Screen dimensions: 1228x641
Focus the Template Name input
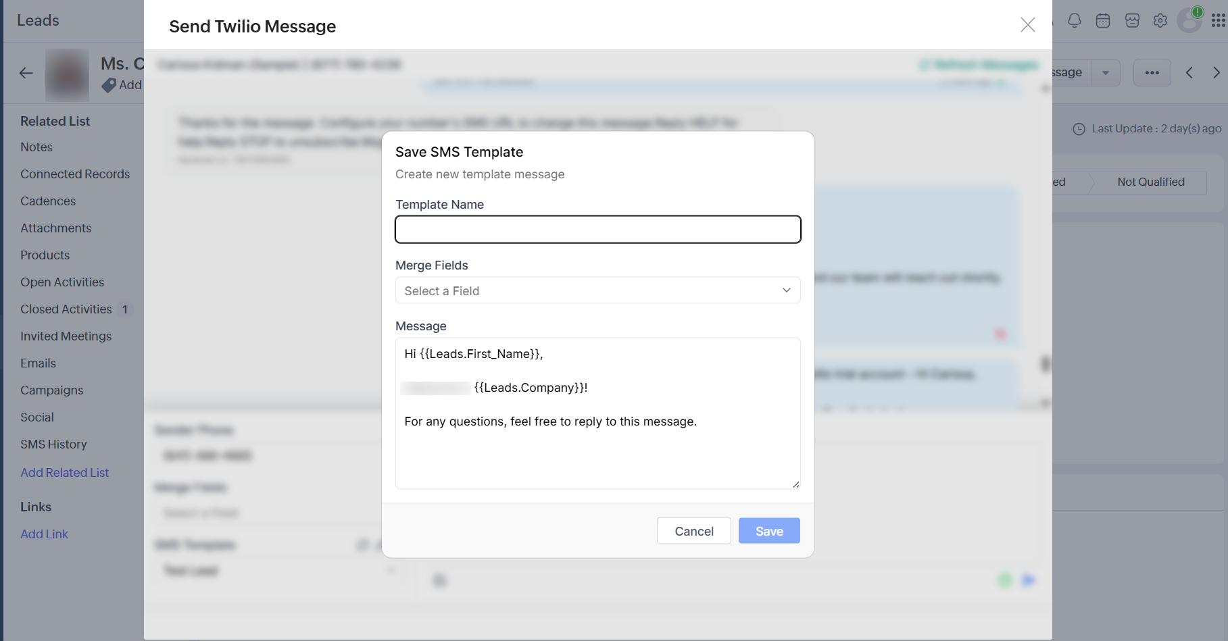[x=598, y=230]
